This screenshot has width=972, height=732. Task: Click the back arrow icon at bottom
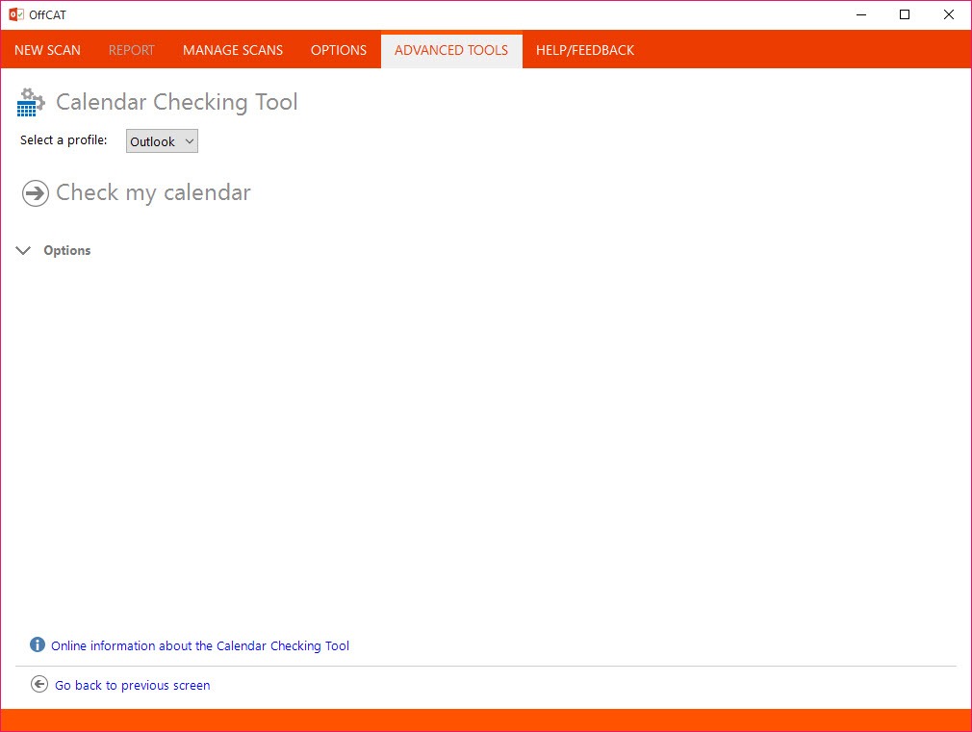click(39, 684)
